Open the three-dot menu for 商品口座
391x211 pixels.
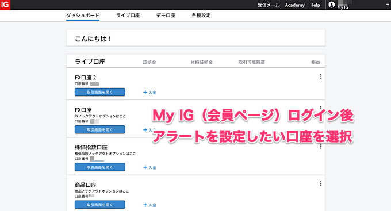coord(321,184)
